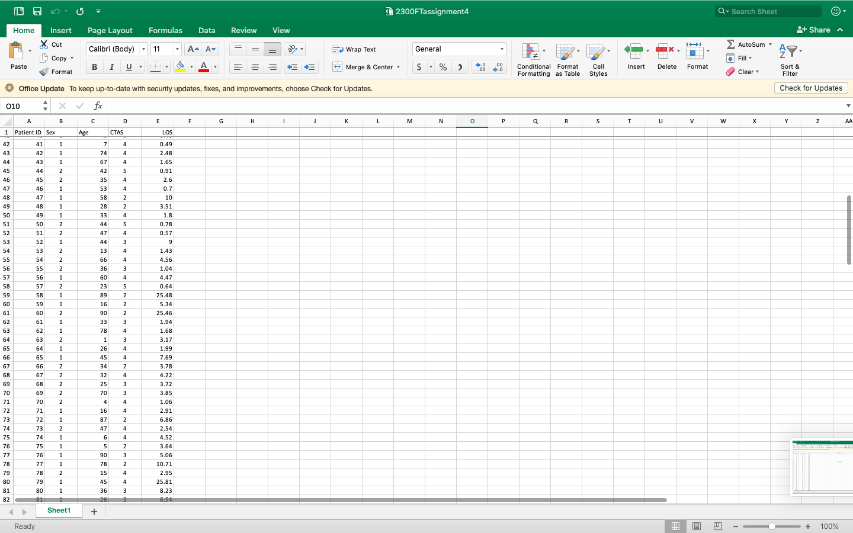853x533 pixels.
Task: Click the Save icon in title bar
Action: [37, 11]
